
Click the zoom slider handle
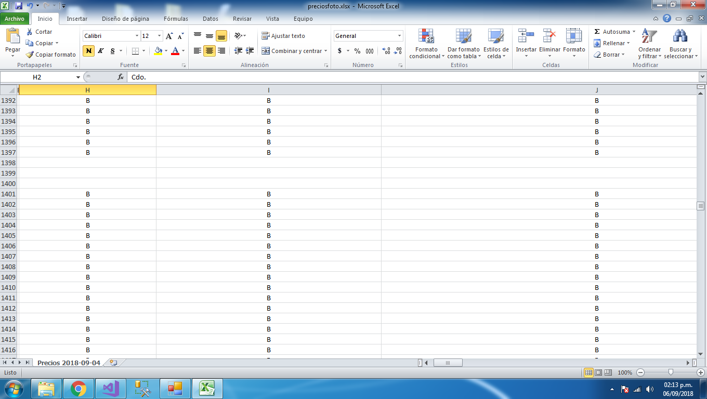click(x=671, y=372)
